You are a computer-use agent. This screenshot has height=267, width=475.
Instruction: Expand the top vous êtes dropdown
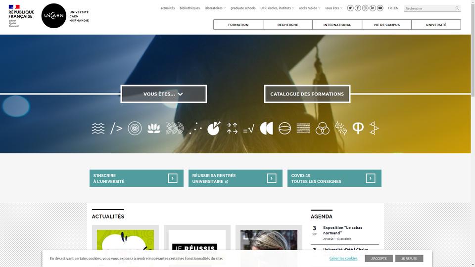point(333,8)
